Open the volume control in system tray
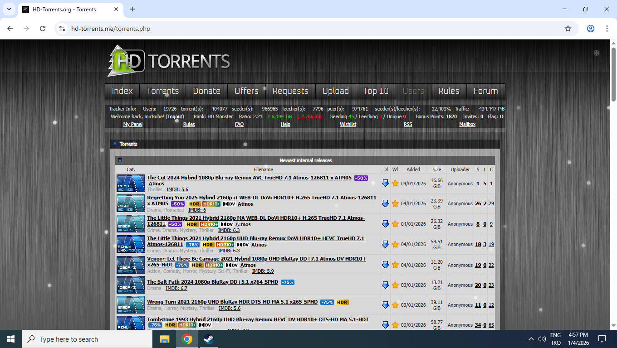 [542, 339]
